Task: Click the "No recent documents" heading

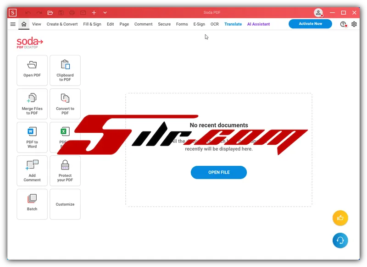Action: coord(219,125)
